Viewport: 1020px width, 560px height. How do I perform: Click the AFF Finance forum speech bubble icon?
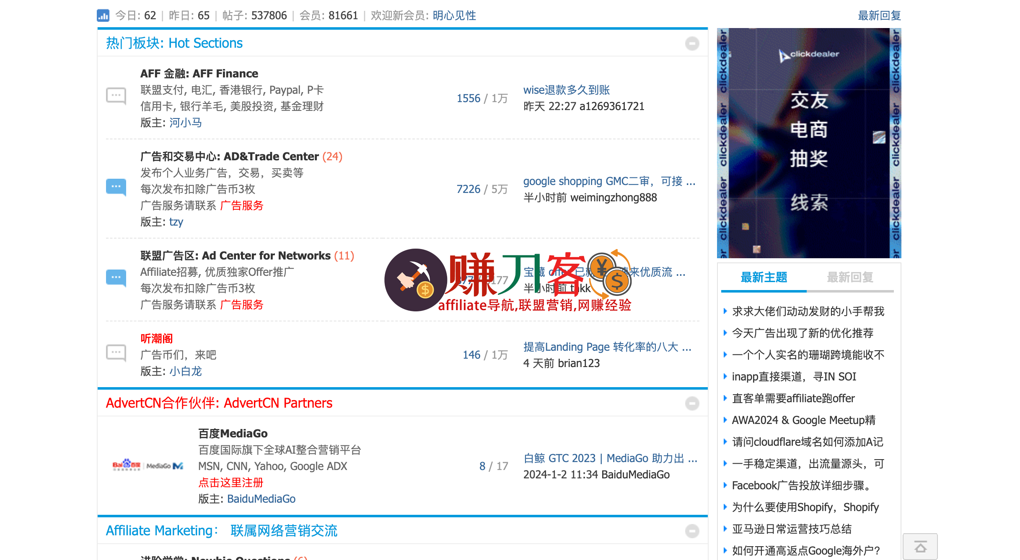(x=116, y=96)
